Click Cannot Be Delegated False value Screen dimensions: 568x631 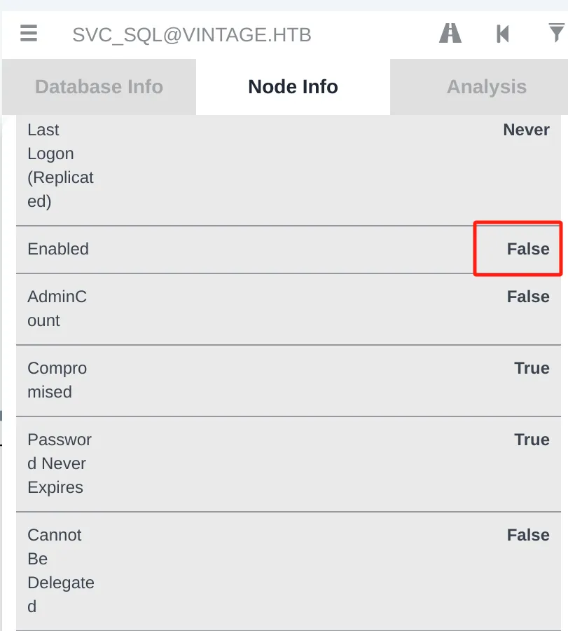coord(528,535)
